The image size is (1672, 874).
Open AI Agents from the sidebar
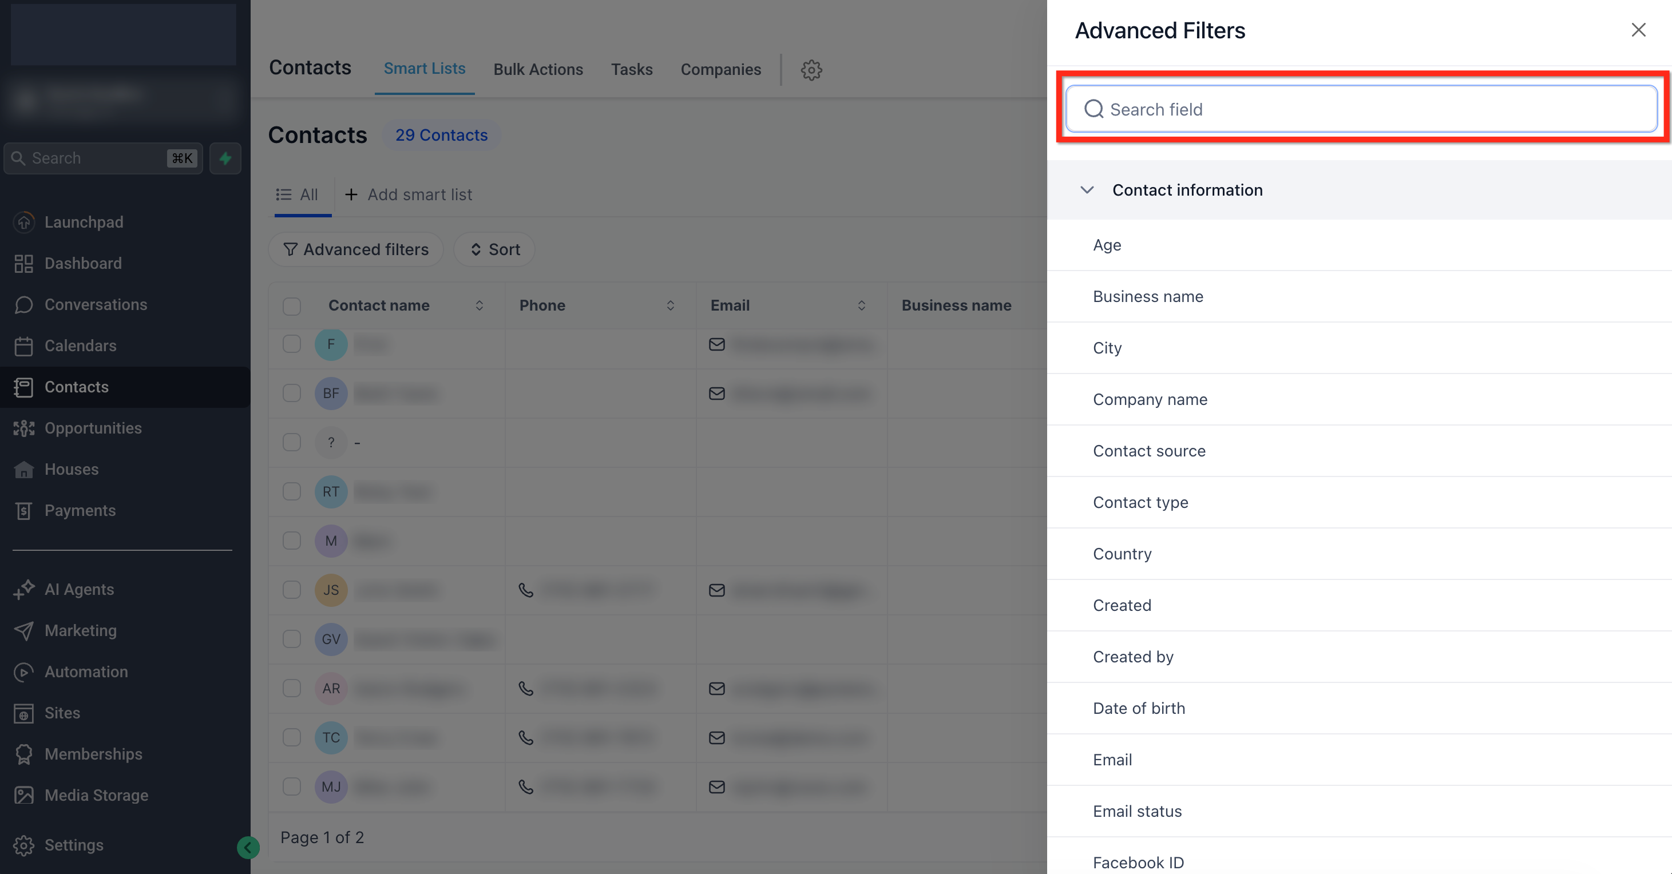[x=78, y=589]
